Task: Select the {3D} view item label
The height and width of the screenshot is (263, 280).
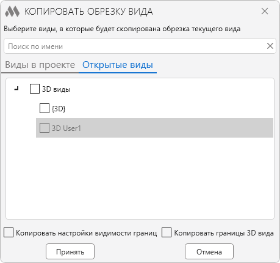Action: tap(59, 109)
